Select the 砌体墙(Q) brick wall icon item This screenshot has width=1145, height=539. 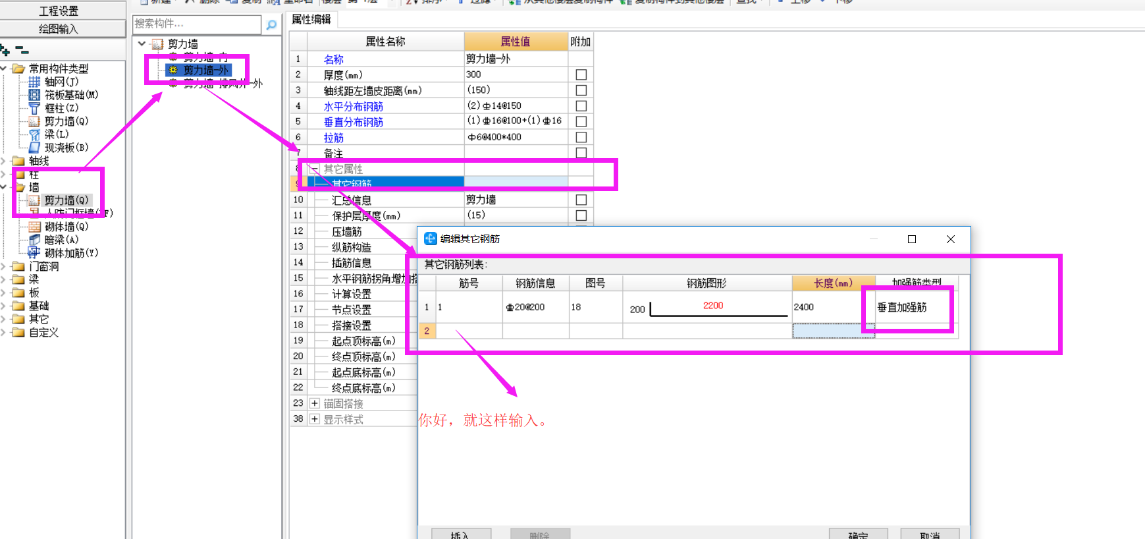tap(34, 227)
